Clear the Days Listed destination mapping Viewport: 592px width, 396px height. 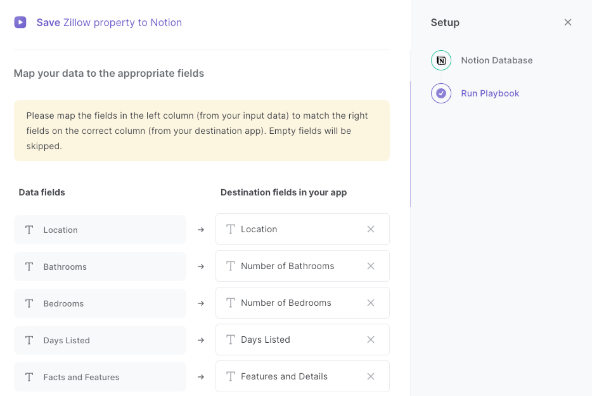pos(370,339)
